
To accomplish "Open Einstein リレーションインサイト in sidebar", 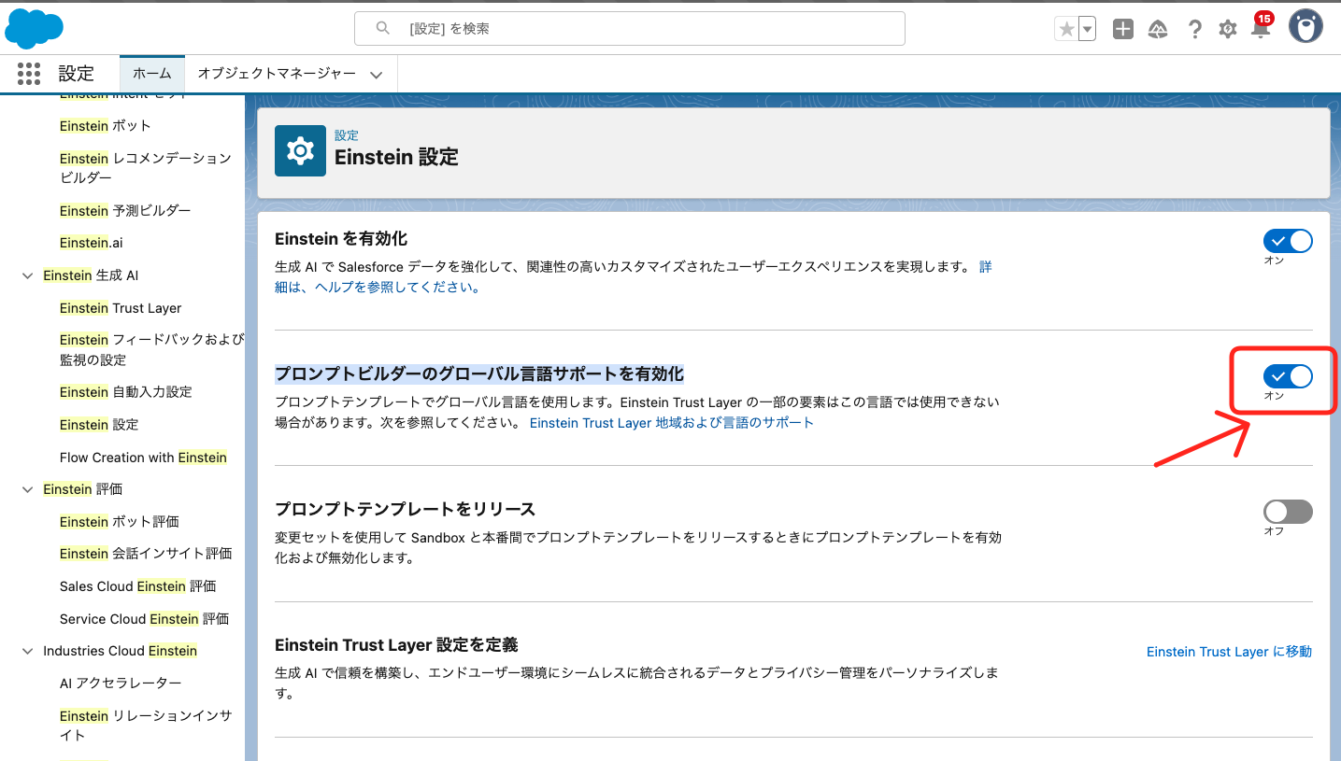I will 146,726.
